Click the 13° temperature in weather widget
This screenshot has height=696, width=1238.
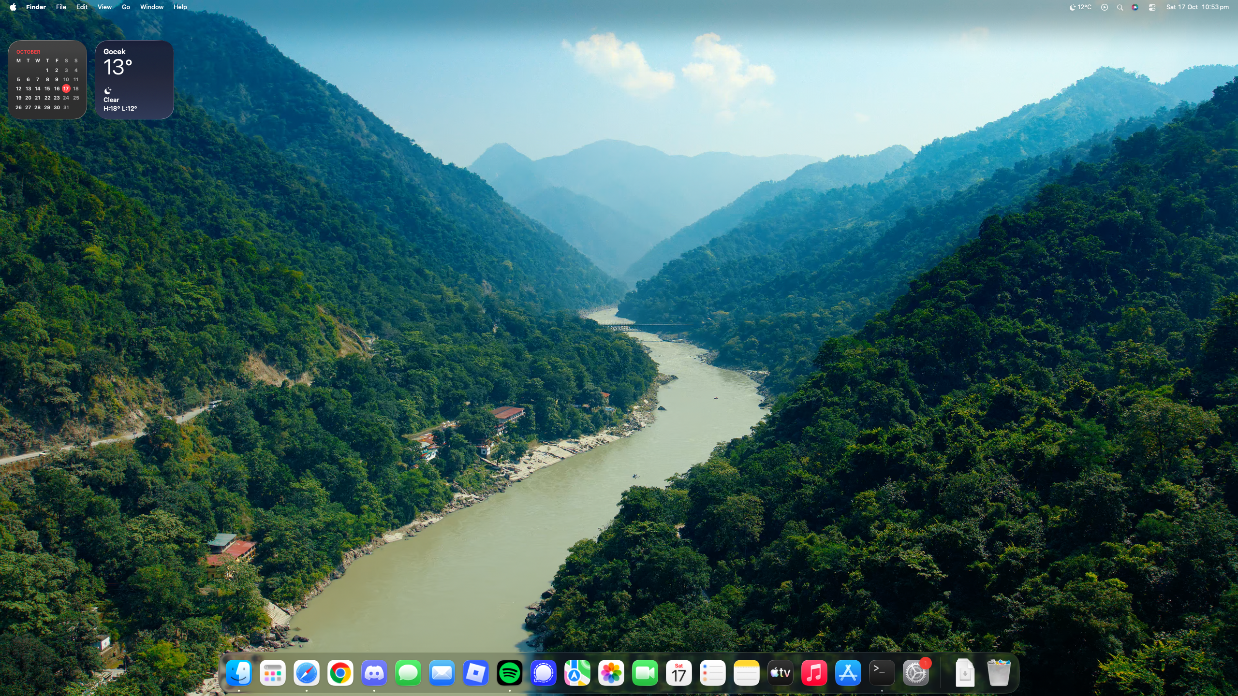click(118, 67)
